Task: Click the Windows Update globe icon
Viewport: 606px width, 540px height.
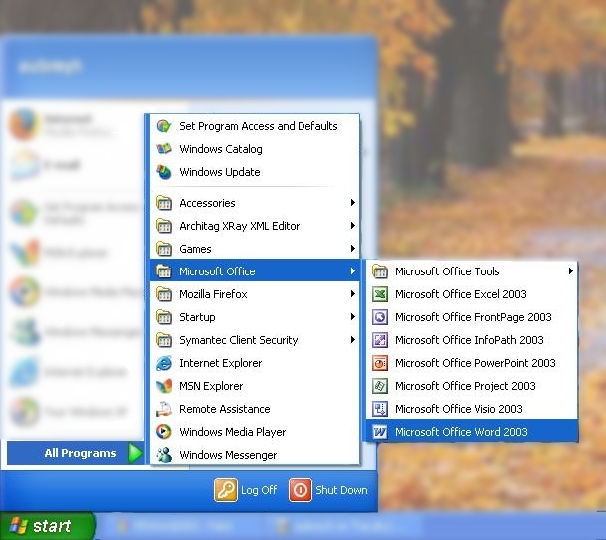Action: coord(164,172)
